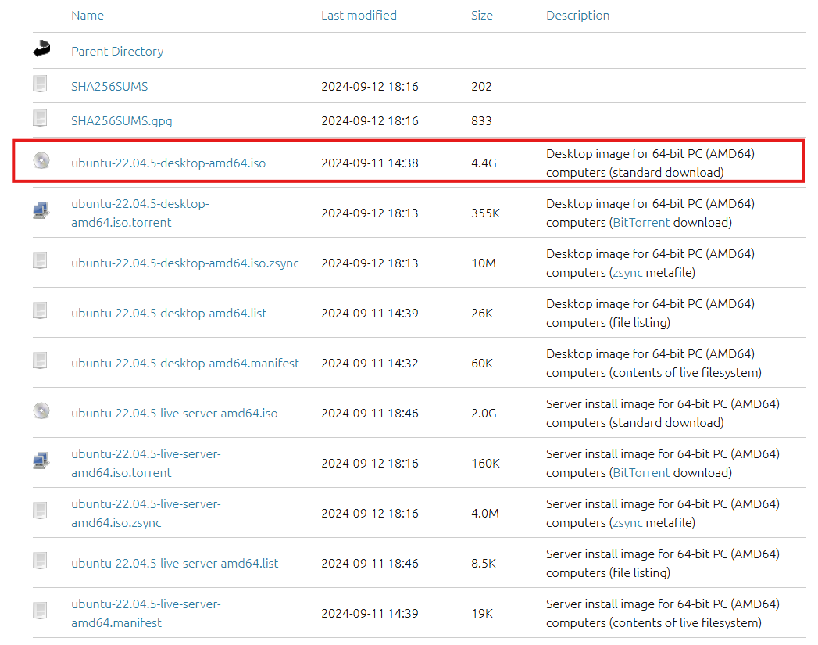Open ubuntu-22.04.5-live-server-amd64.iso.zsync link
818x645 pixels.
click(146, 513)
